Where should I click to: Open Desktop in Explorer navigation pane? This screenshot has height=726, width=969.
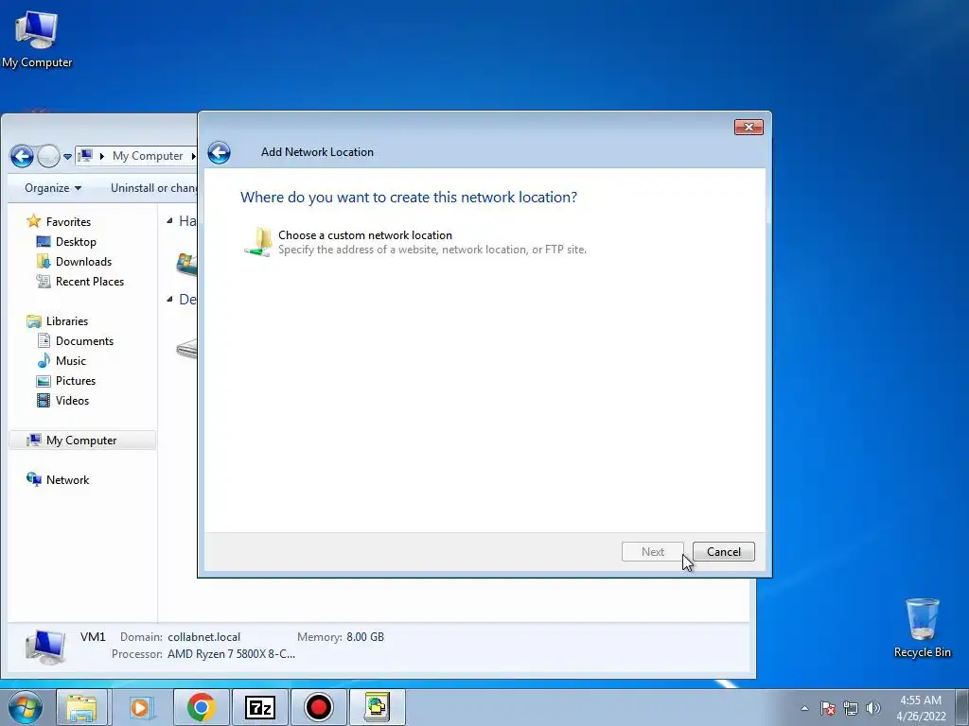76,242
